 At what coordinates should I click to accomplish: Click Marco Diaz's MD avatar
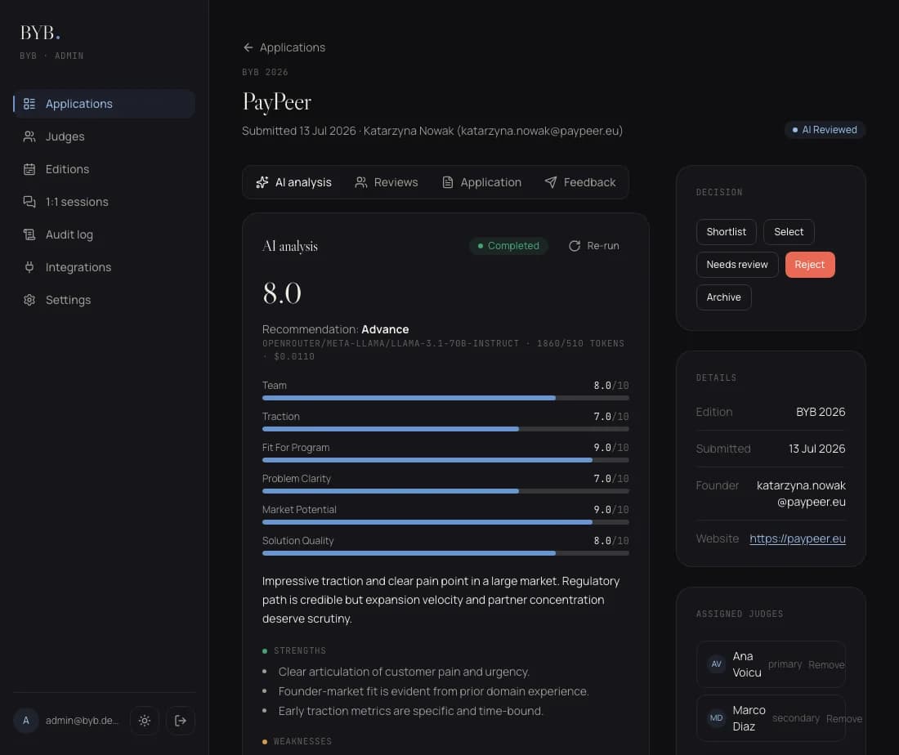716,718
